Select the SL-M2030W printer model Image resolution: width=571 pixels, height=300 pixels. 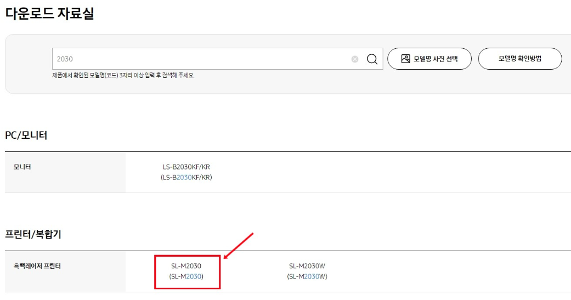[x=307, y=271]
